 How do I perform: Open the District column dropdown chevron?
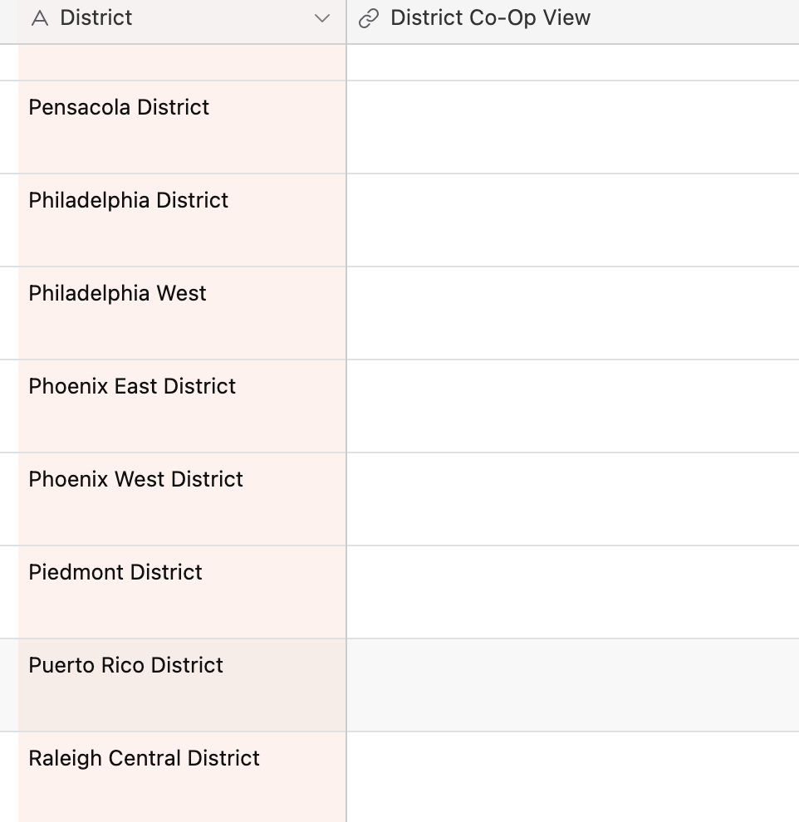pos(322,18)
